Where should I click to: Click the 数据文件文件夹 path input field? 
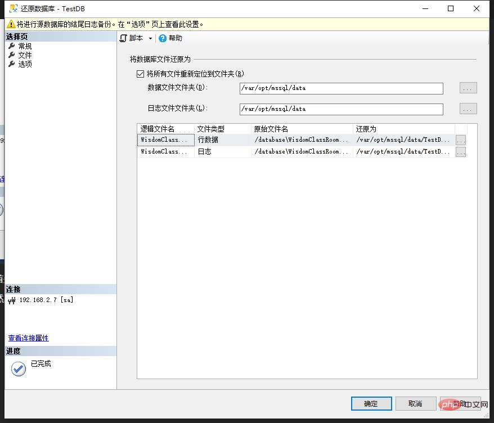point(341,88)
